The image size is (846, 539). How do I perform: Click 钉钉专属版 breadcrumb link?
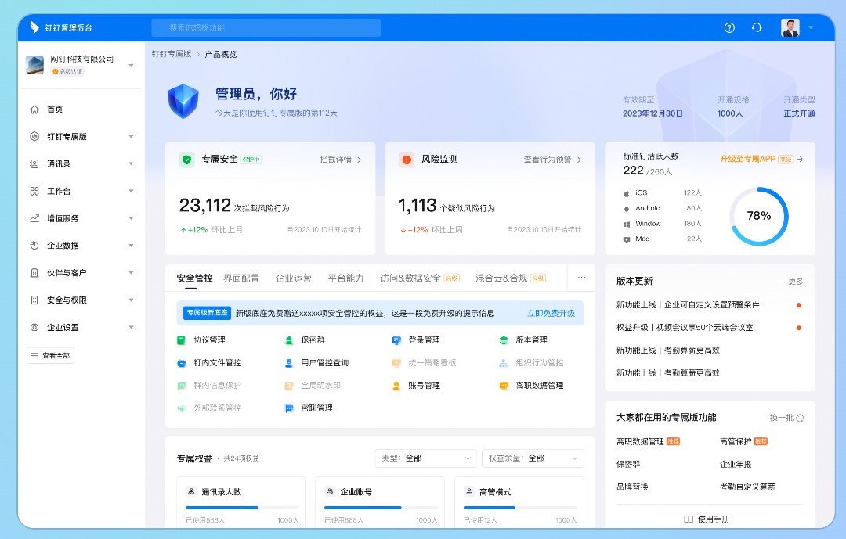pos(172,54)
